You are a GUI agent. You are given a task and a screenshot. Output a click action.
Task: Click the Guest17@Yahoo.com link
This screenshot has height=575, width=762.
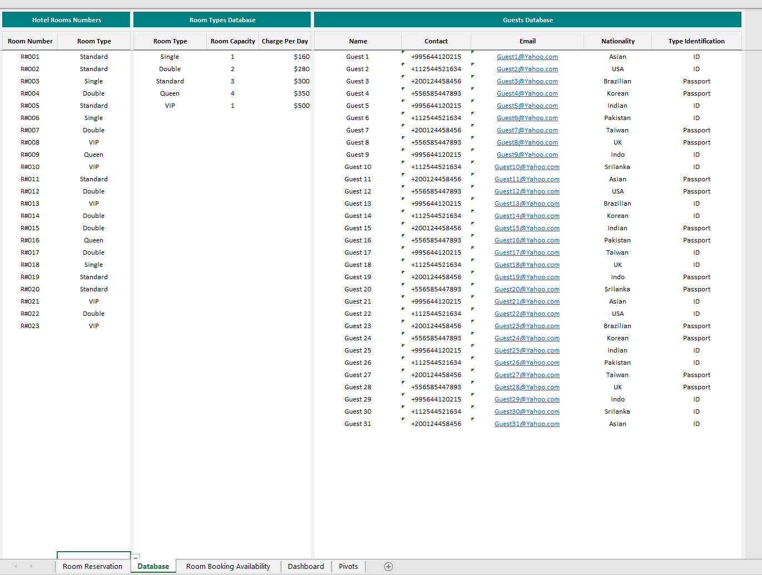pos(527,252)
